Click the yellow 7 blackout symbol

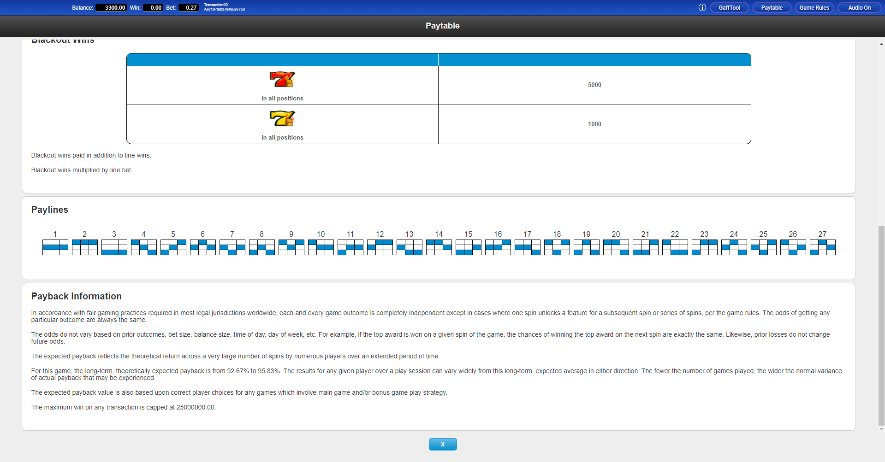(282, 118)
